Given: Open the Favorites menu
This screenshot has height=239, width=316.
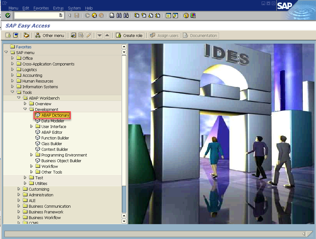Looking at the screenshot, I should pyautogui.click(x=41, y=8).
